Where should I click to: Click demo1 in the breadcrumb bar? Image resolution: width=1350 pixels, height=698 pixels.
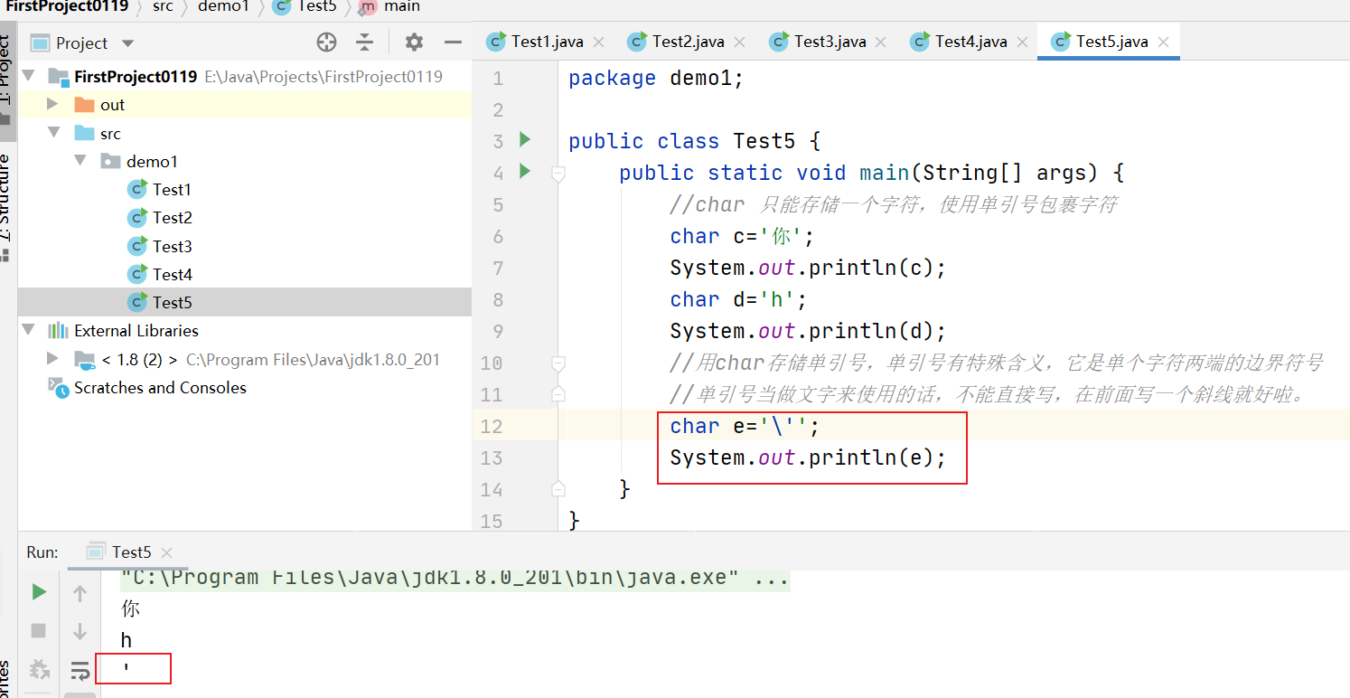pyautogui.click(x=223, y=6)
